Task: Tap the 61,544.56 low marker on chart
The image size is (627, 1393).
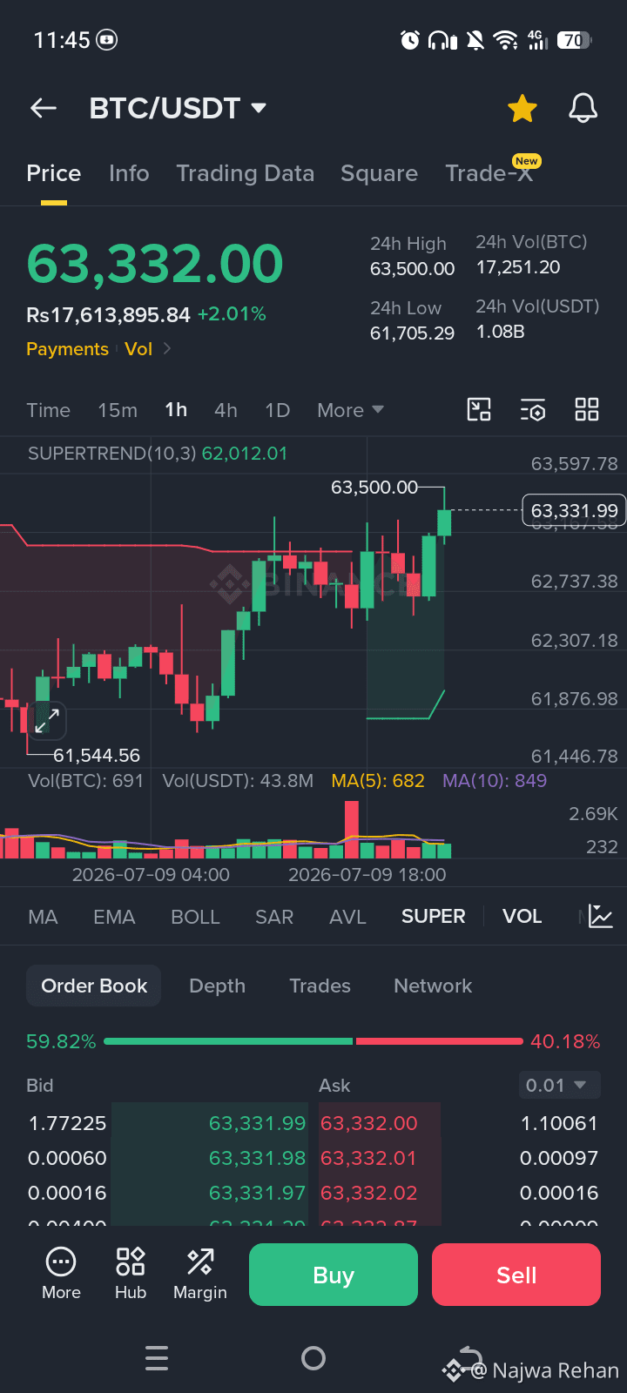Action: tap(97, 756)
